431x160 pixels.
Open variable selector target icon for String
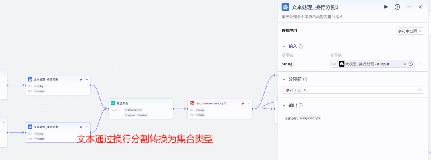tap(411, 64)
